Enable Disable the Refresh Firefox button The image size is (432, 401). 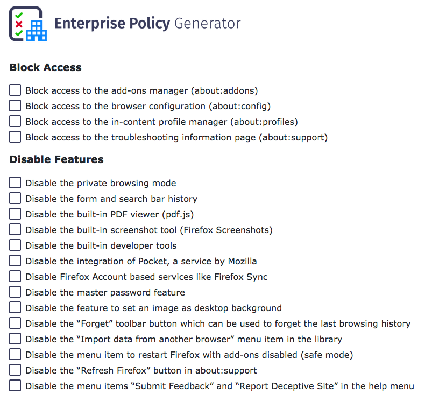(15, 370)
